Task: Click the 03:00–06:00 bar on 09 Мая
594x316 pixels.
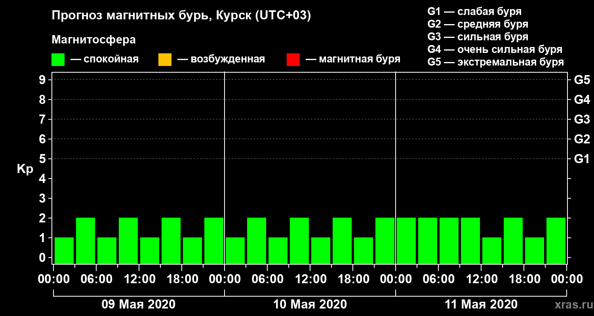Action: point(86,241)
